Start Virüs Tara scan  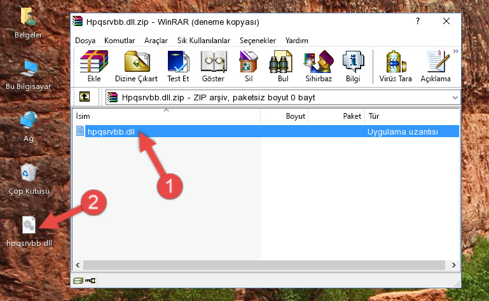396,67
